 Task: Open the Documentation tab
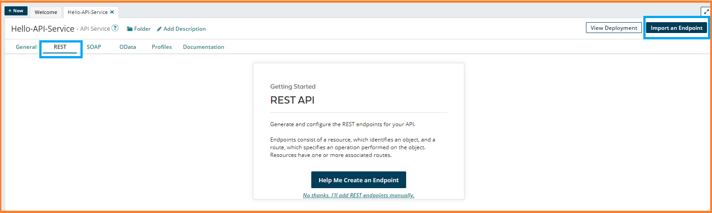[x=203, y=47]
